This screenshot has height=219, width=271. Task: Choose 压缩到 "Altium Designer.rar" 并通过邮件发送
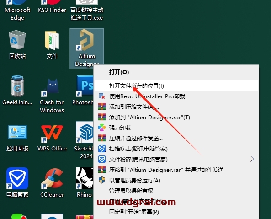coord(176,170)
